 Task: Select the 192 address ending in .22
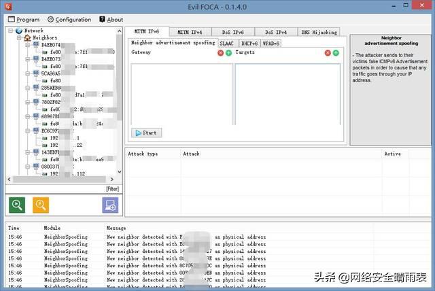[66, 145]
